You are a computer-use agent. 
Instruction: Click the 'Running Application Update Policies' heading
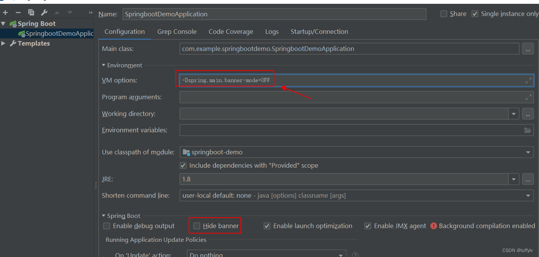[x=156, y=240]
